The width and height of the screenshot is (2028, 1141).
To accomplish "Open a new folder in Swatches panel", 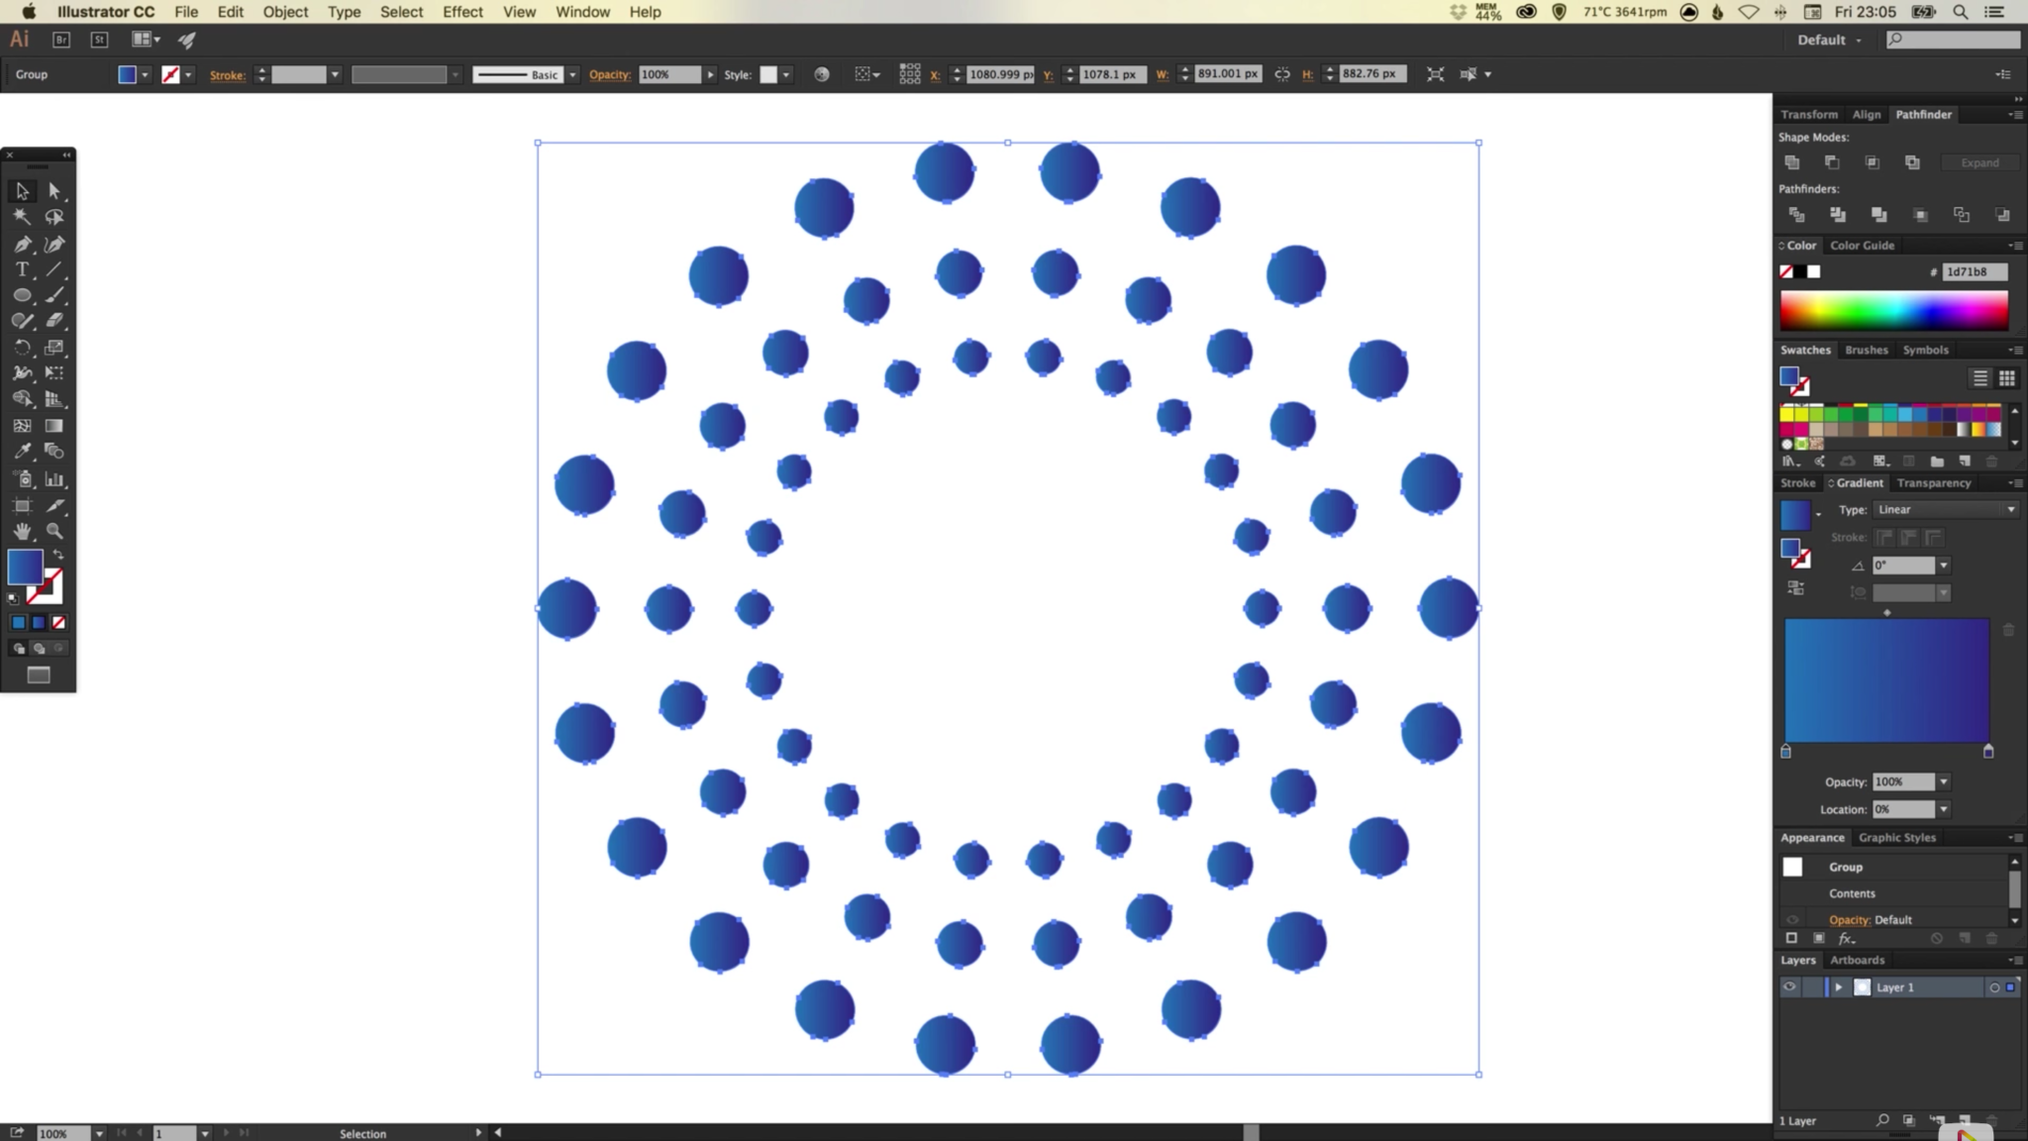I will 1936,461.
